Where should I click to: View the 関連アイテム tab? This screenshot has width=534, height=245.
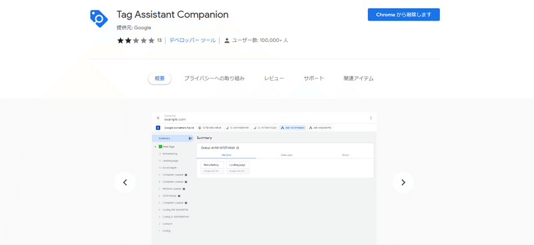358,79
